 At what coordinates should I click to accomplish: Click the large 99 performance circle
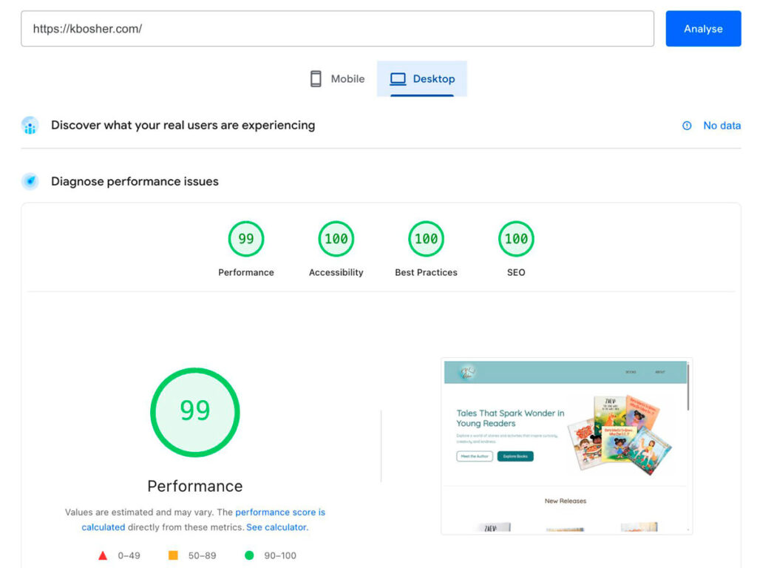[x=195, y=411]
